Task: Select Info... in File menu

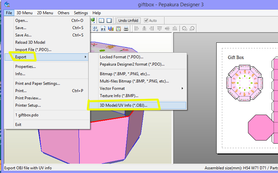Action: pos(47,74)
